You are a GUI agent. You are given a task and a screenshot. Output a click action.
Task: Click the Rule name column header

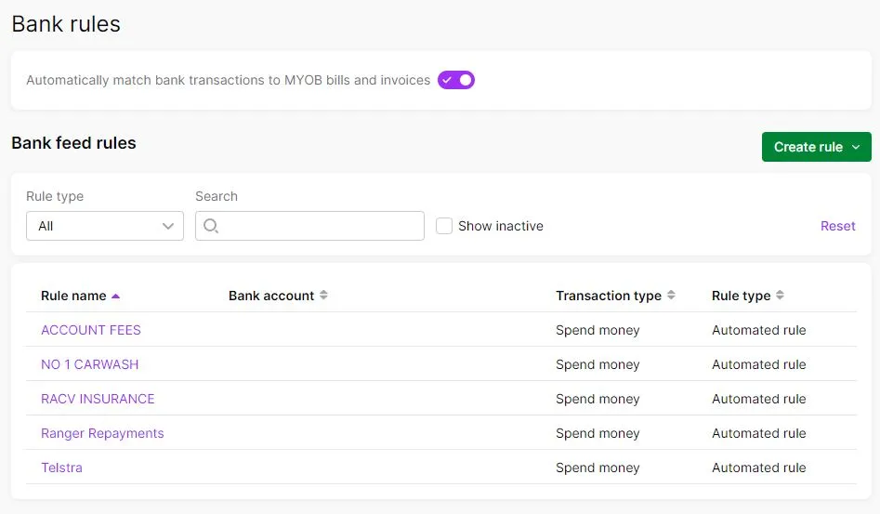click(x=73, y=296)
